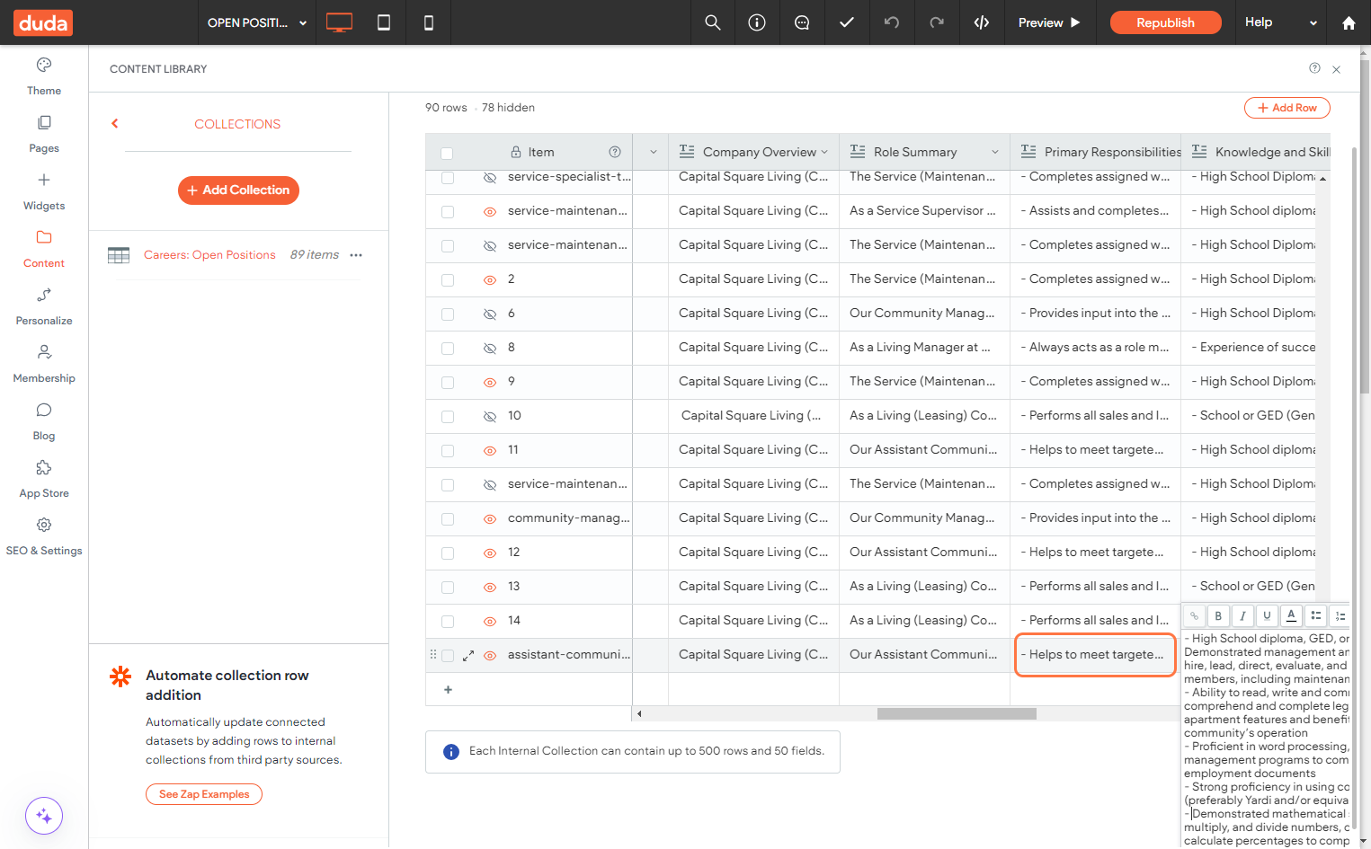Screen dimensions: 1371x849
Task: Go to the home icon
Action: (1349, 22)
